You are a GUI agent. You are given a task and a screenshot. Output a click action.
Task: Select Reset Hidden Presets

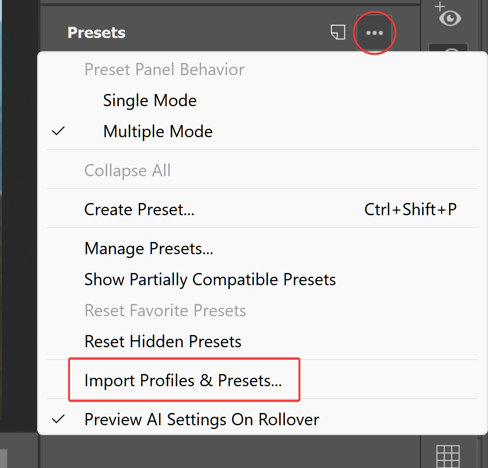(163, 341)
